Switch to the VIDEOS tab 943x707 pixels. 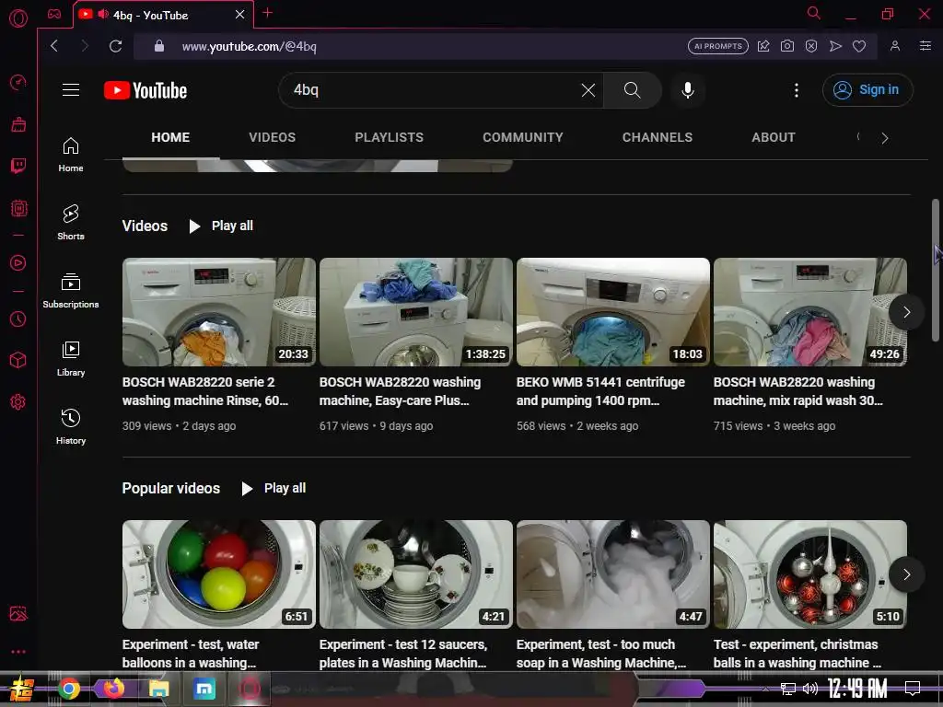click(273, 137)
